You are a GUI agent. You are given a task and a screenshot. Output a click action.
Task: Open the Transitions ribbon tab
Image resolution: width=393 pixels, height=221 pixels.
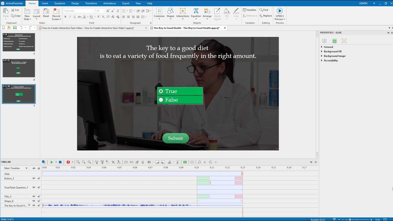click(91, 3)
